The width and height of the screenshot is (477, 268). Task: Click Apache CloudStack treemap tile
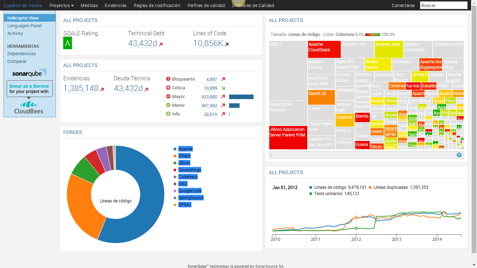[x=324, y=50]
